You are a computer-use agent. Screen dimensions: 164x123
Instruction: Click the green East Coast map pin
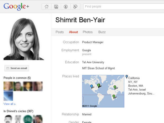click(98, 85)
